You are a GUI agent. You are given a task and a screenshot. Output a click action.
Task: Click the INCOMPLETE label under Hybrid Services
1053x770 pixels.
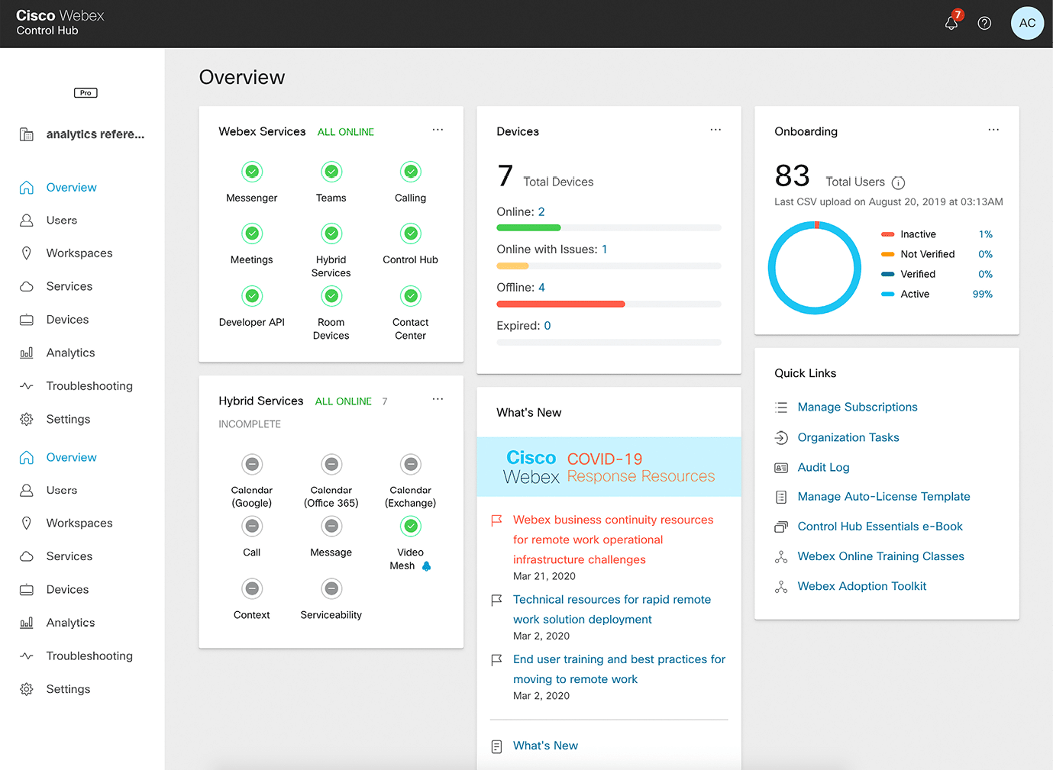[250, 424]
